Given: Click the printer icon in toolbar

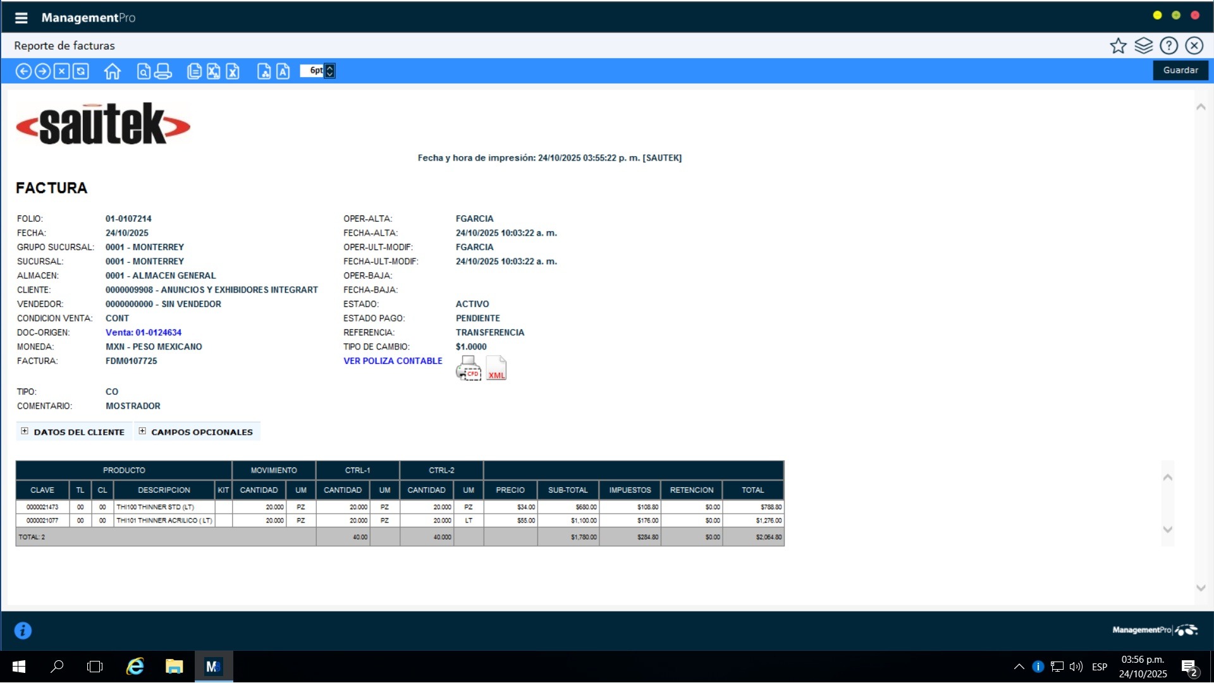Looking at the screenshot, I should (162, 71).
